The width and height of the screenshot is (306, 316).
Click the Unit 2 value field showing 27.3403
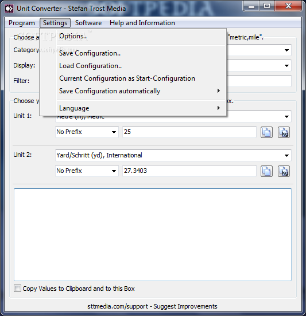[x=189, y=171]
